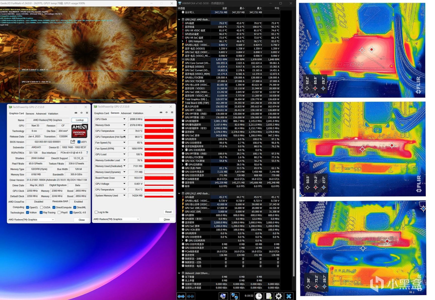This screenshot has height=300, width=435.
Task: Click the BIOS share/export arrow icon
Action: (x=73, y=142)
